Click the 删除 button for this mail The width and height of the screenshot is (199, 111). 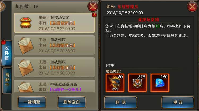point(120,102)
